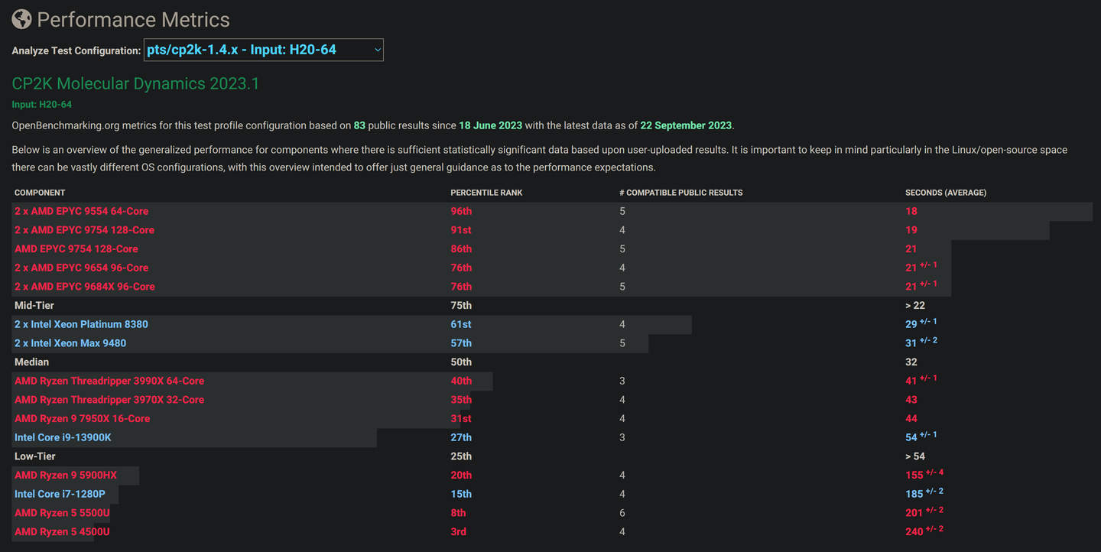Click the 2 x AMD EPYC 9754 128-Core link
Screen dimensions: 1101x552
pos(84,230)
